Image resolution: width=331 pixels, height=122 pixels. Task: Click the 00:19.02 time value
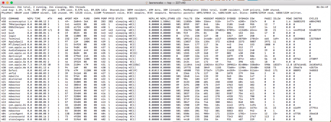click(x=40, y=64)
